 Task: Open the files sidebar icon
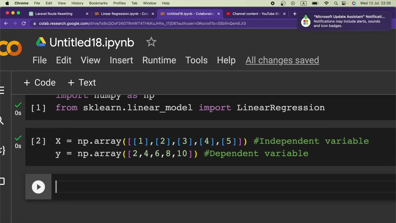[x=2, y=181]
